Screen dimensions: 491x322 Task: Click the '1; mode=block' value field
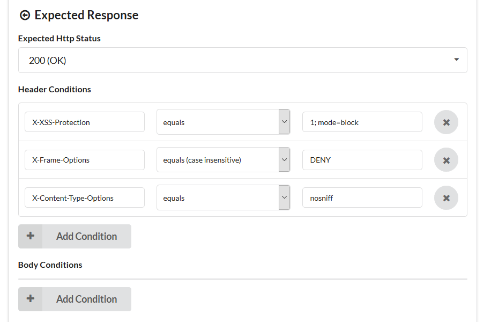(x=362, y=122)
